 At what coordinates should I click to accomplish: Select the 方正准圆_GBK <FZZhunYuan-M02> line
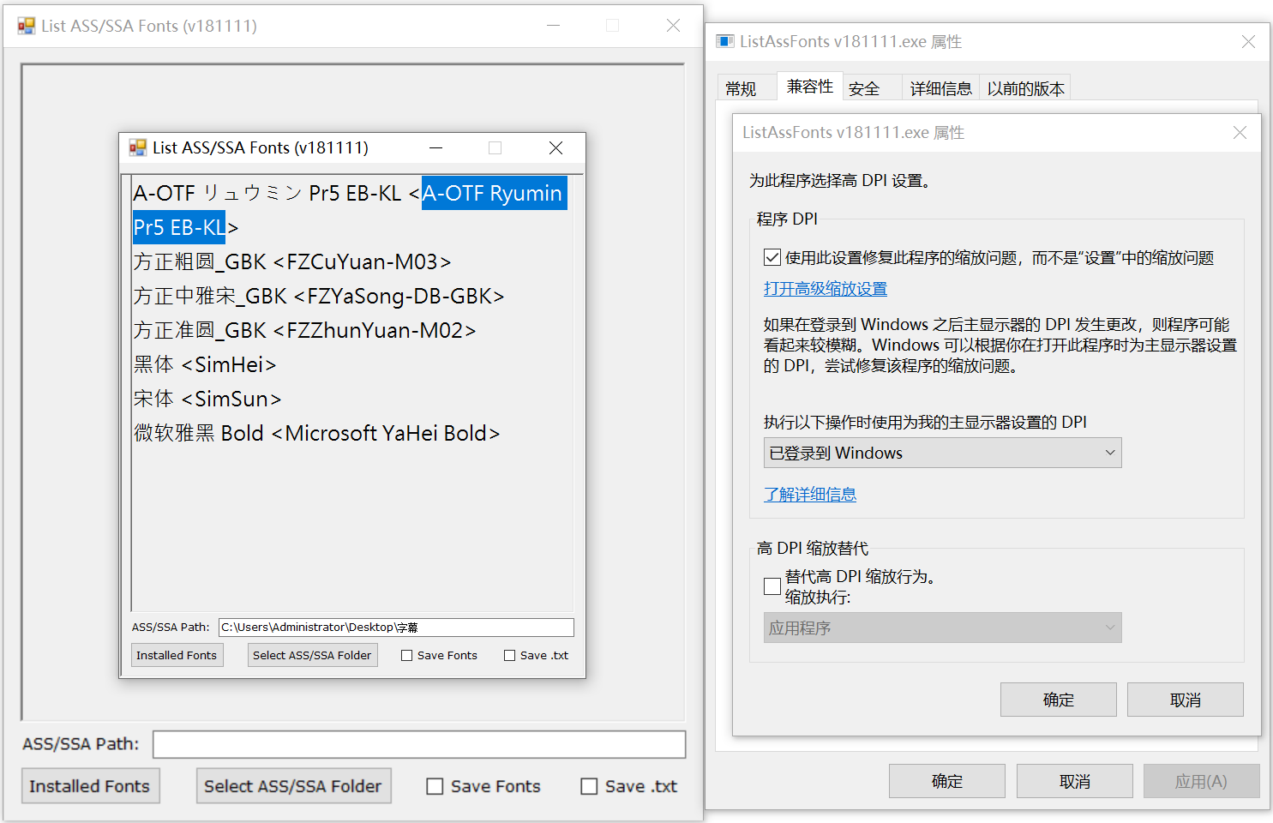(304, 330)
